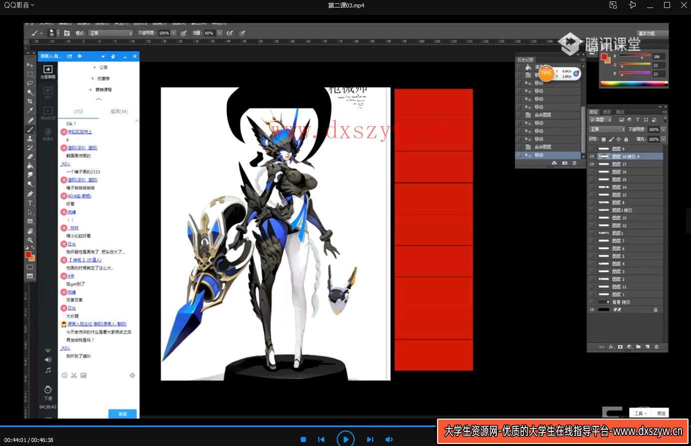Screen dimensions: 691x446
Task: Open the 流量 flow dropdown arrow
Action: click(220, 33)
